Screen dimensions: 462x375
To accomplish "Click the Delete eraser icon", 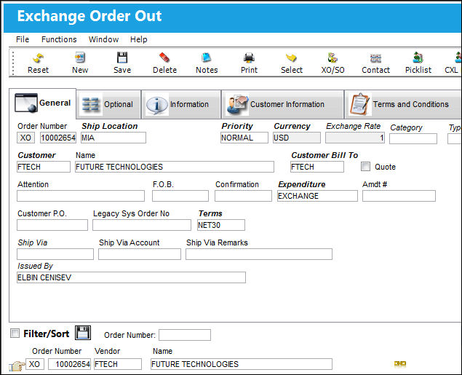I will tap(164, 58).
